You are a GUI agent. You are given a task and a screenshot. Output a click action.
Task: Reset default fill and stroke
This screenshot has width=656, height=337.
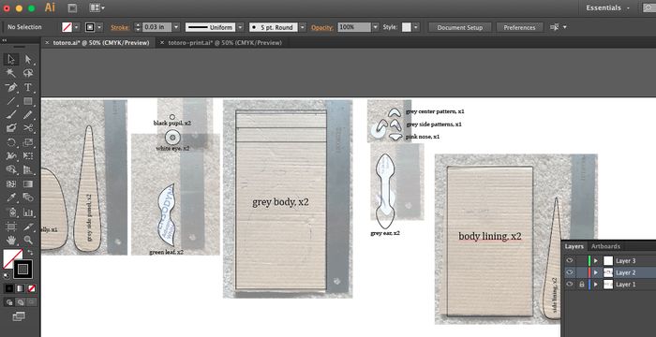[x=6, y=275]
